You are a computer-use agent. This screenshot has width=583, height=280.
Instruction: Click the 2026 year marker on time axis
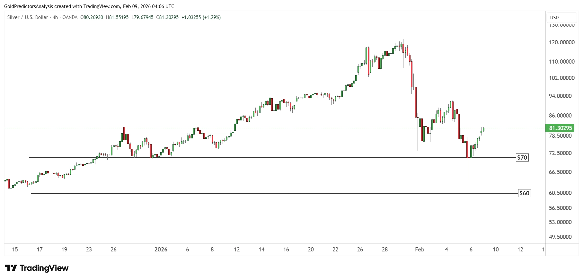[x=161, y=249]
